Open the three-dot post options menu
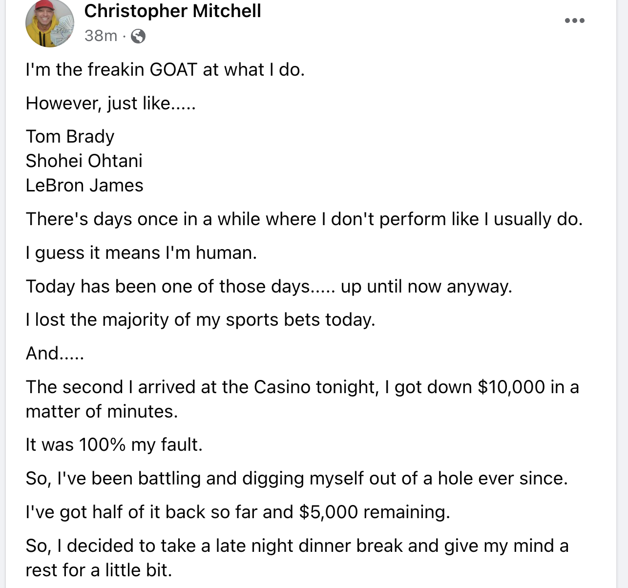This screenshot has width=628, height=588. coord(574,21)
